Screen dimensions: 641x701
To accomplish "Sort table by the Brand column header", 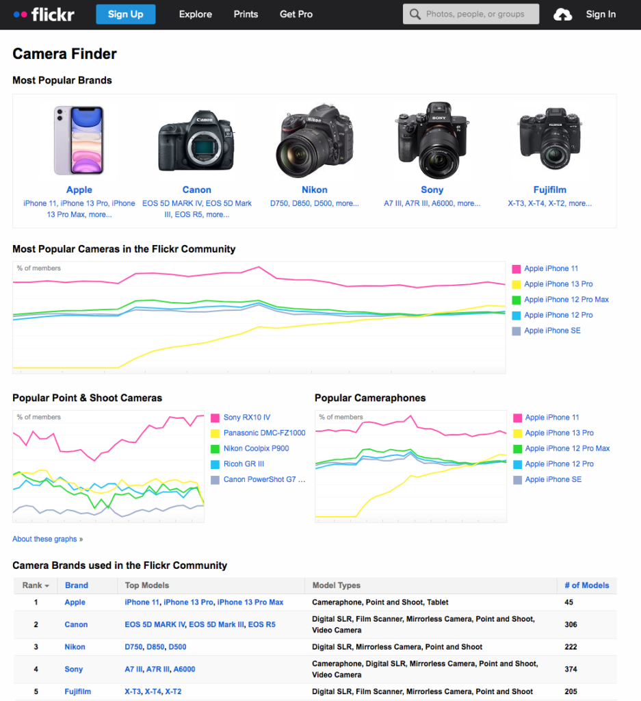I will point(77,585).
